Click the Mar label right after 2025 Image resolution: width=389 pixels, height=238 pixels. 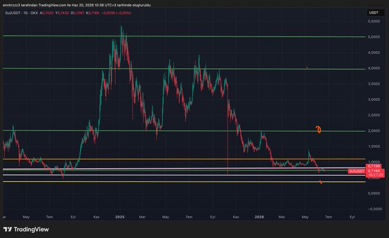(142, 217)
